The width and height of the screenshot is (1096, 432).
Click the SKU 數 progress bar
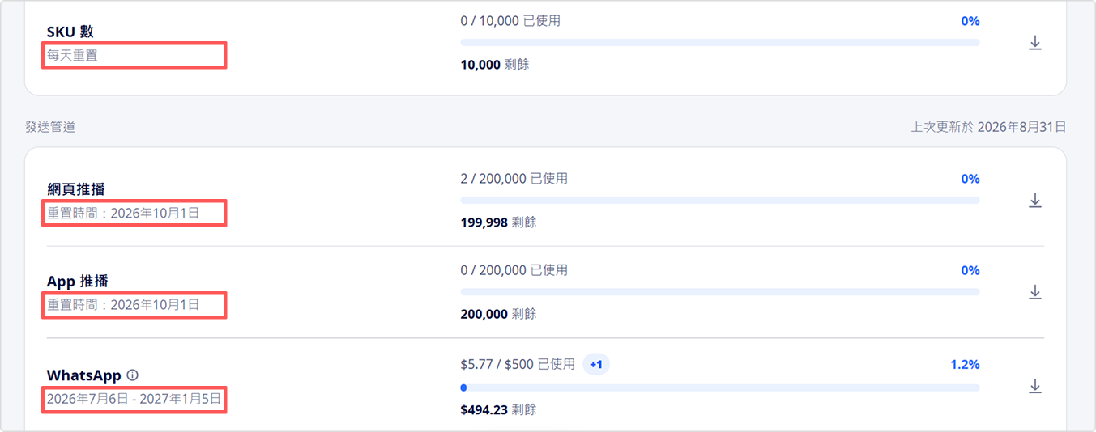[719, 43]
